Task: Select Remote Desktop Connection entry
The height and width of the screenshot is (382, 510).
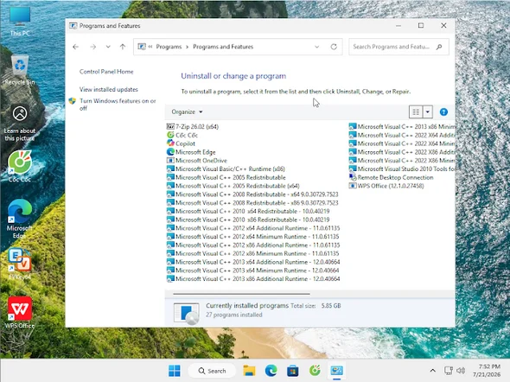Action: click(392, 177)
